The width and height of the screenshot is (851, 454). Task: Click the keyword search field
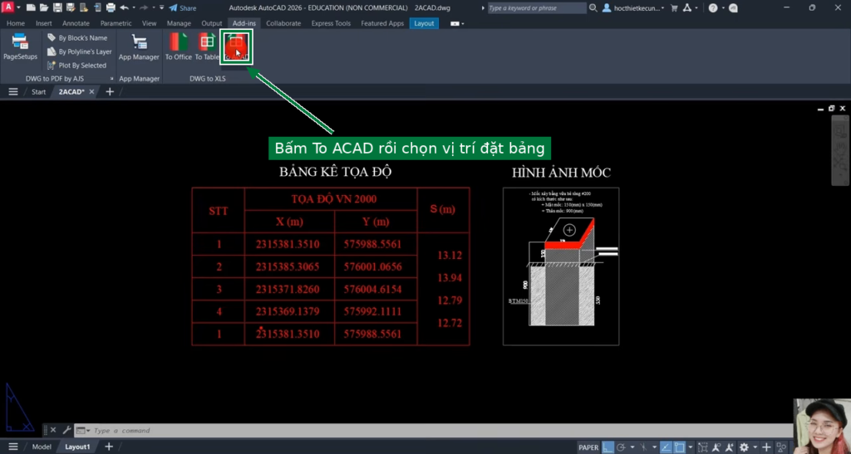(536, 7)
